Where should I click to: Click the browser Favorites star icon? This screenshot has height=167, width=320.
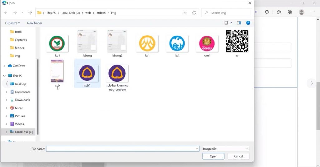(279, 12)
